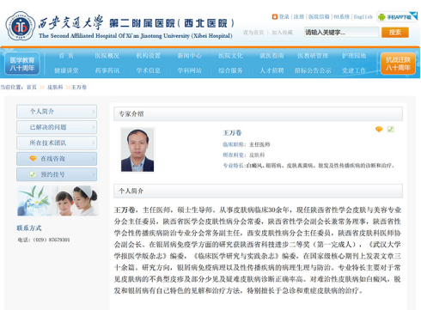Click the orange login icon at top

tap(274, 16)
